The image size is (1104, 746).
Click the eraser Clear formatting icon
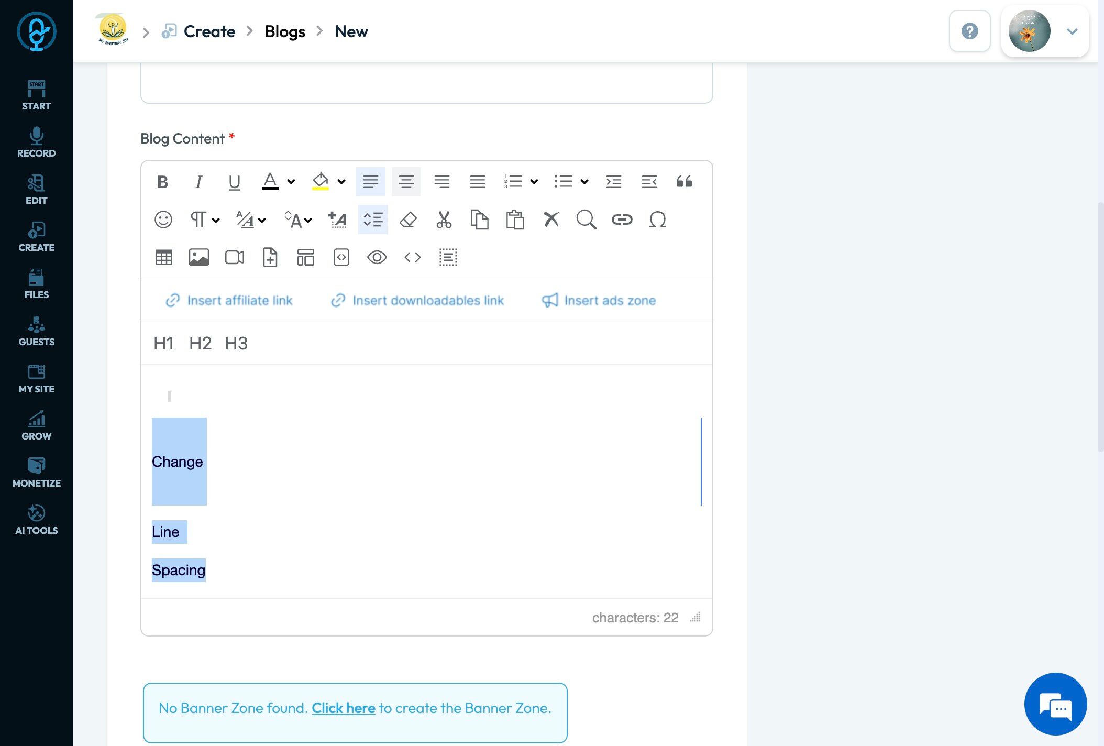pyautogui.click(x=408, y=220)
